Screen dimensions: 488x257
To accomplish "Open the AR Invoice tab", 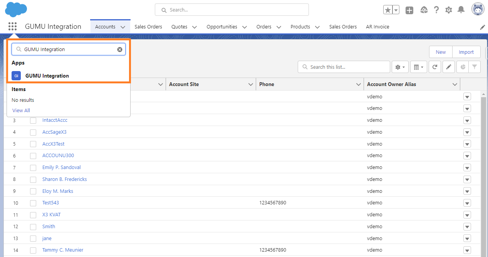I will point(377,27).
